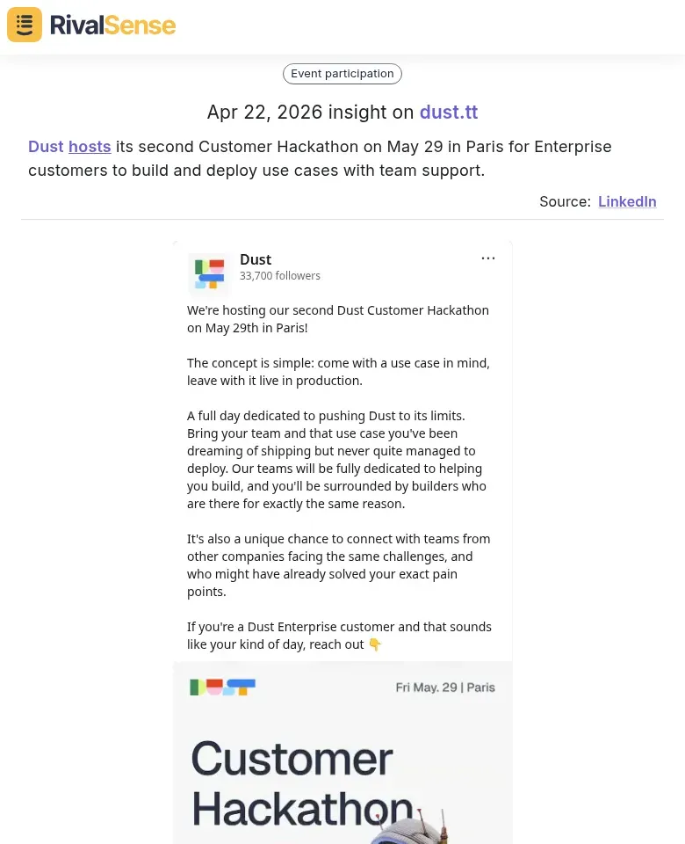This screenshot has height=844, width=685.
Task: Click the Dust logo in the hackathon banner
Action: [222, 687]
